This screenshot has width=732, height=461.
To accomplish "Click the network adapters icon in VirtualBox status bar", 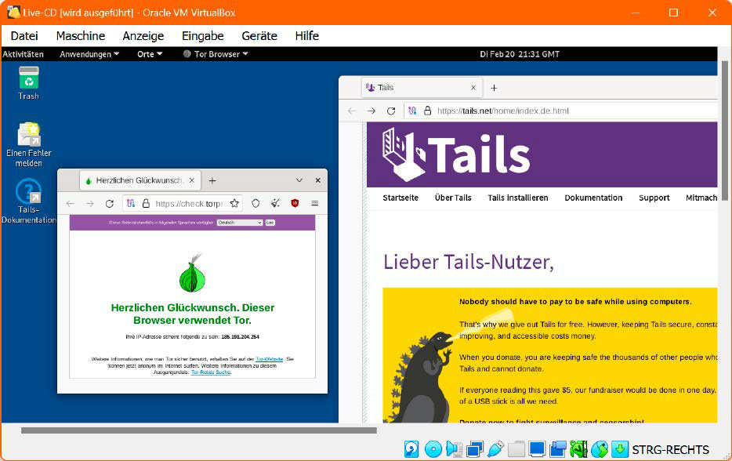I will (x=475, y=449).
